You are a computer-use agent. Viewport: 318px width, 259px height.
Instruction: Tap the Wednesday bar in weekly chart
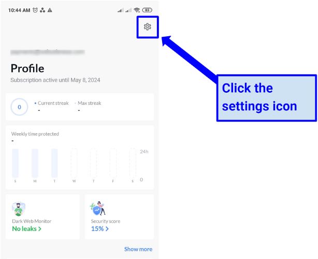74,163
